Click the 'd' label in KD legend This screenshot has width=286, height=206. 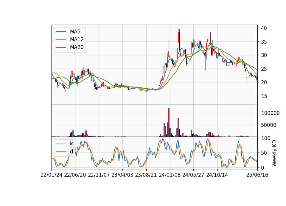coord(71,152)
